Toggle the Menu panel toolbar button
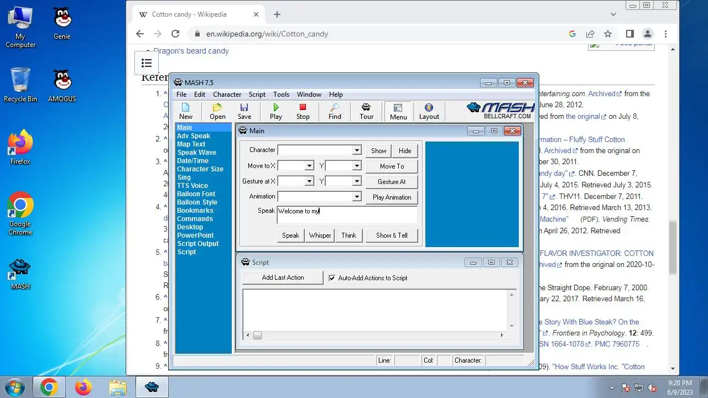Screen dimensions: 708x398 pos(398,111)
